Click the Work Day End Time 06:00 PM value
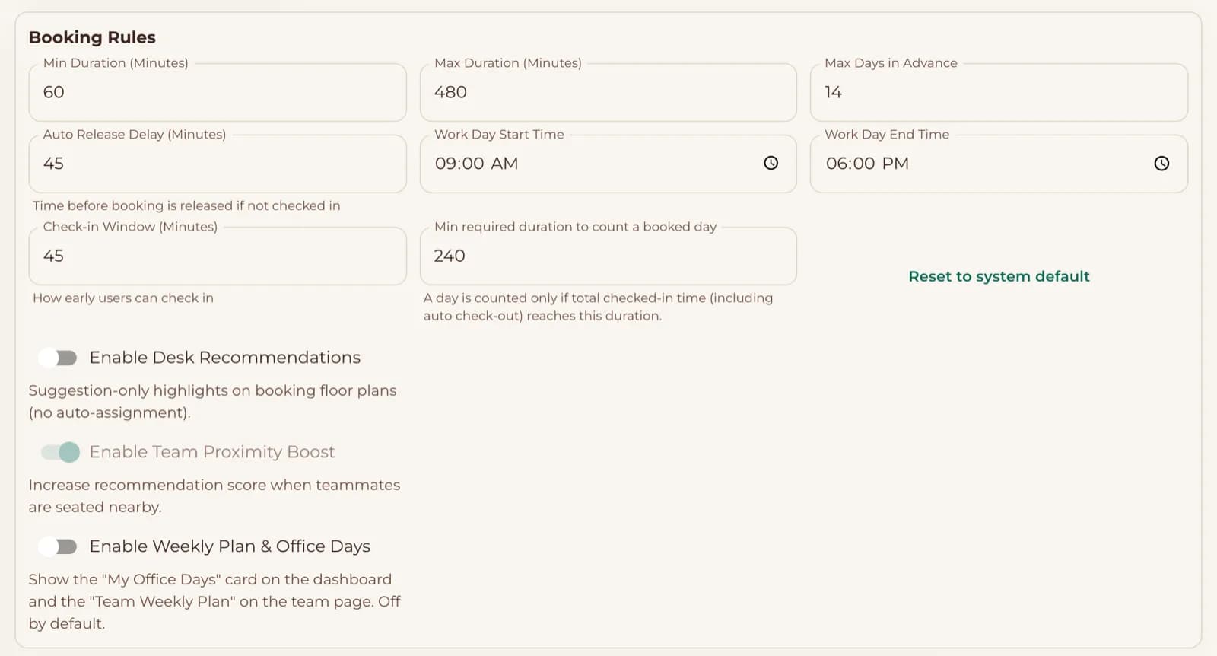 867,164
